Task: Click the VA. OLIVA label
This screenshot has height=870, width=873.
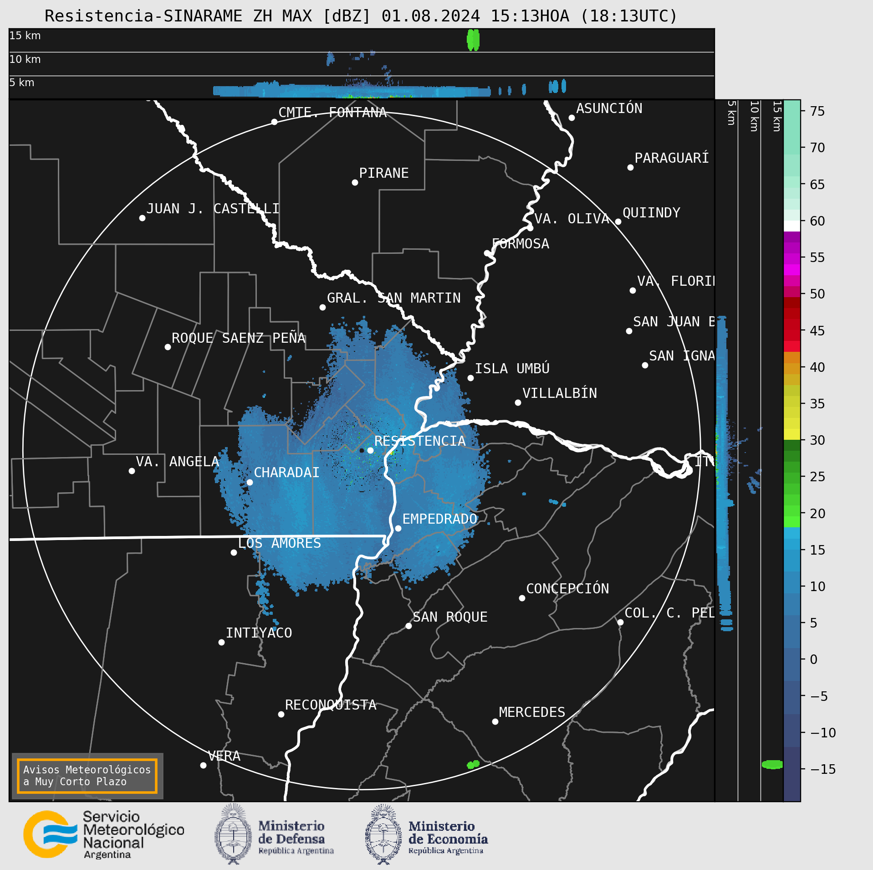Action: 572,219
